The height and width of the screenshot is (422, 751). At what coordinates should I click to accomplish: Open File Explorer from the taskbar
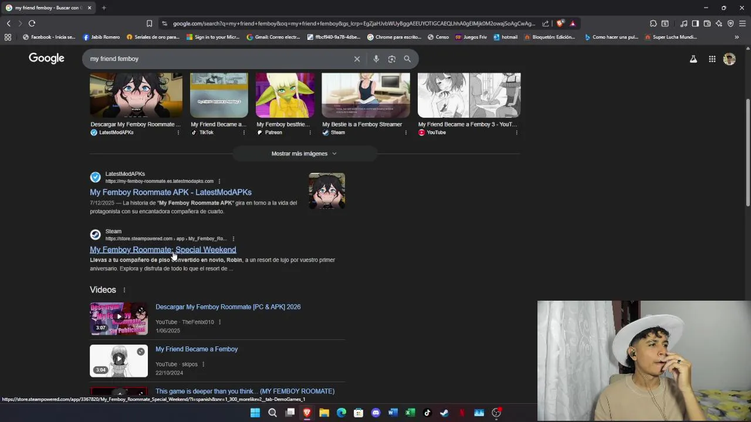(324, 413)
